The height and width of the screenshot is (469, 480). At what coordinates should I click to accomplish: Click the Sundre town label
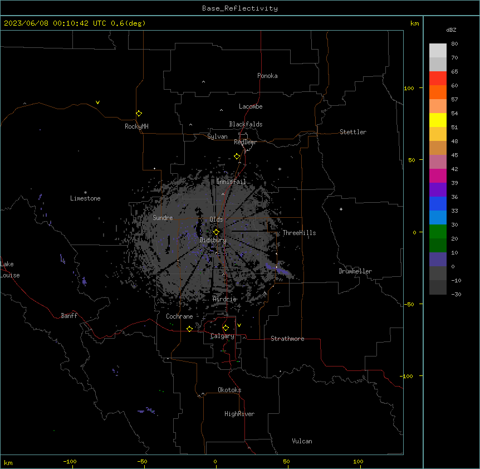click(163, 218)
